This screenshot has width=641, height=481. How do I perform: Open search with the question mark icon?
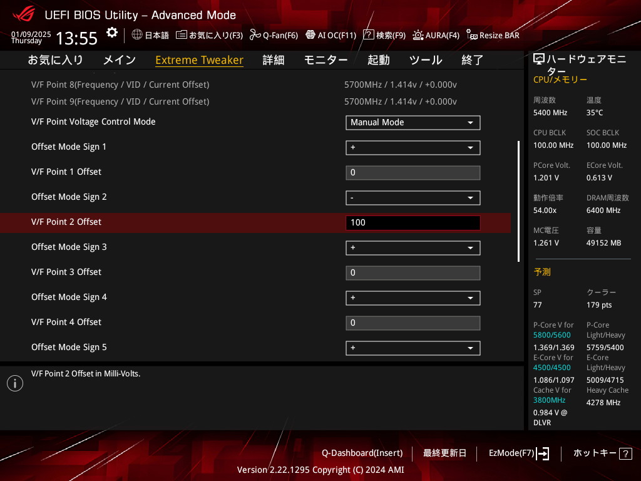coord(369,35)
